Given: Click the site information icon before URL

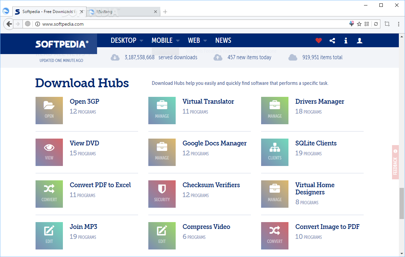Looking at the screenshot, I should click(38, 24).
